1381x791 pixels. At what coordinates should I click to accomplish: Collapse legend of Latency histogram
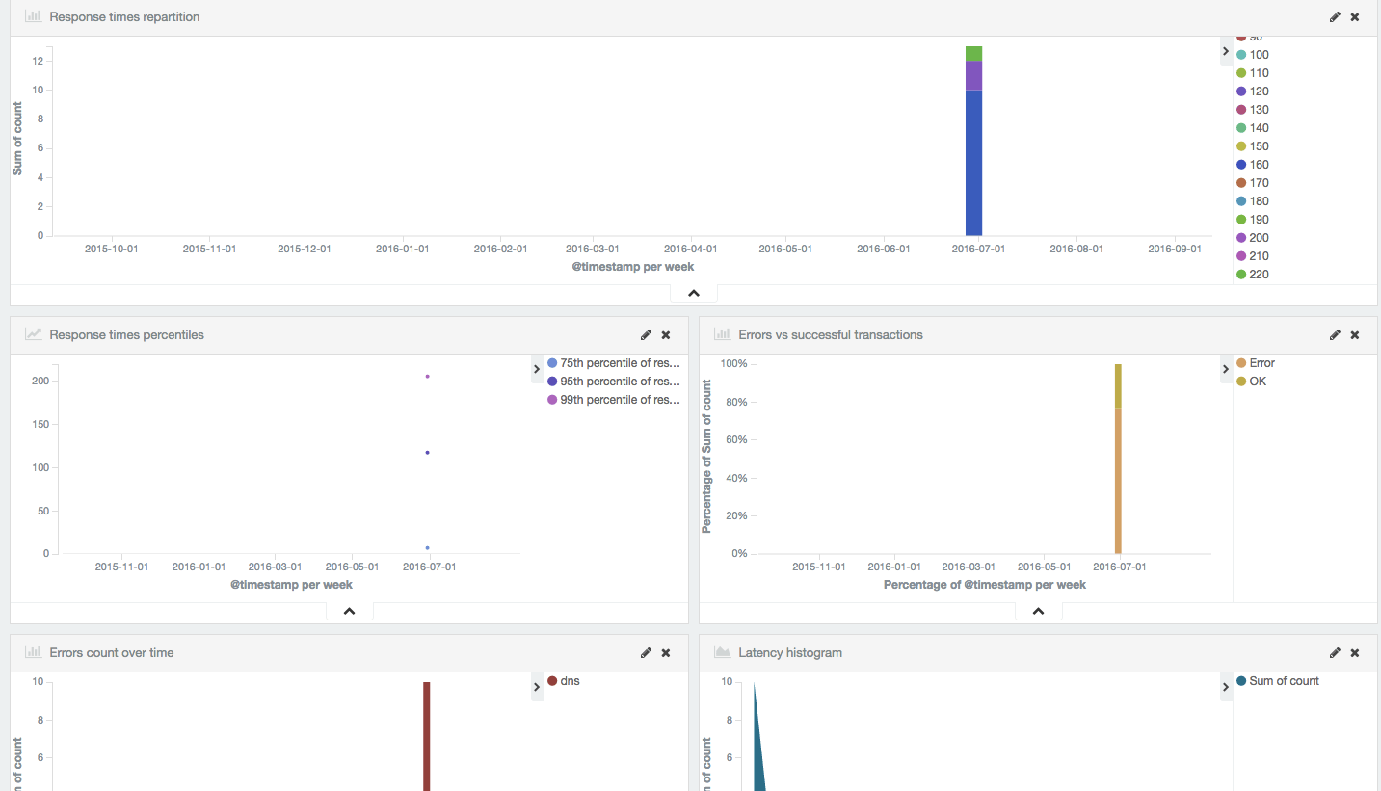pyautogui.click(x=1226, y=687)
